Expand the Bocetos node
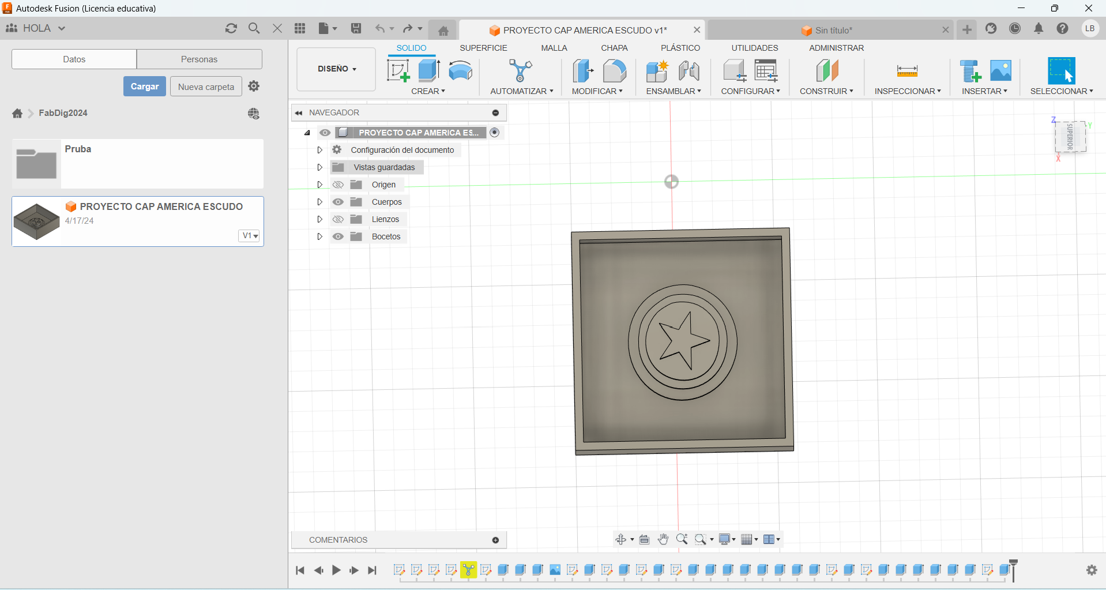The height and width of the screenshot is (590, 1106). pyautogui.click(x=319, y=236)
